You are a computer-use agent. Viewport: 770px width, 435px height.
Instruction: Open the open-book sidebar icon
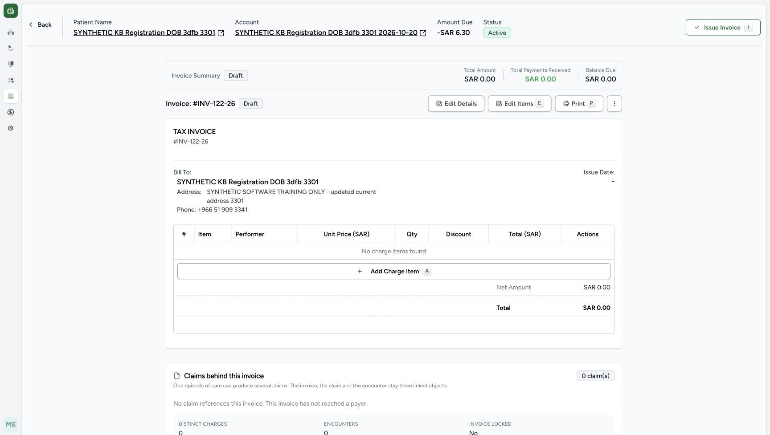coord(11,64)
